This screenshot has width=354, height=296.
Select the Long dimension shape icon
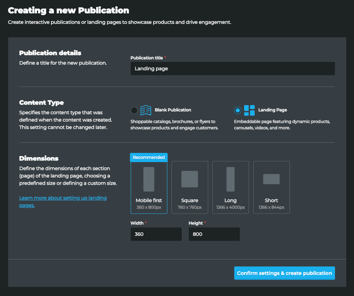pos(230,179)
